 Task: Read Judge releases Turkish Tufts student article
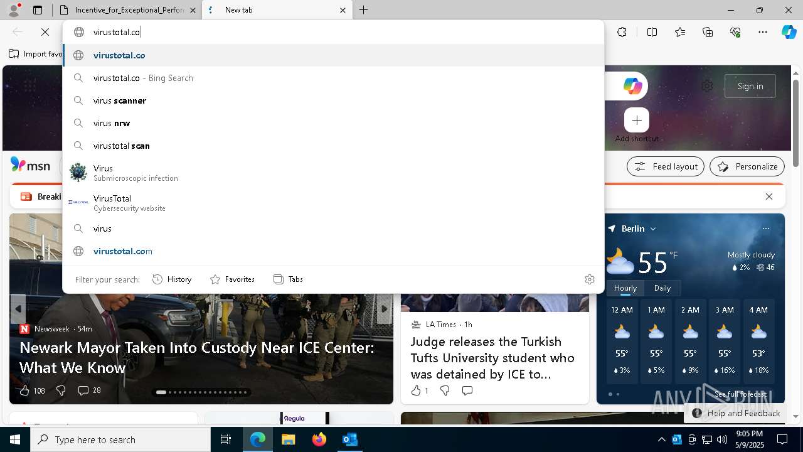[x=492, y=358]
